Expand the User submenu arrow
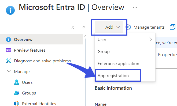Image resolution: width=177 pixels, height=106 pixels. point(151,39)
